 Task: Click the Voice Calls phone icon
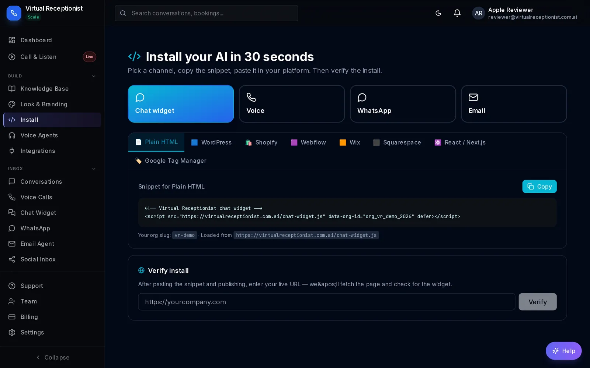(12, 197)
